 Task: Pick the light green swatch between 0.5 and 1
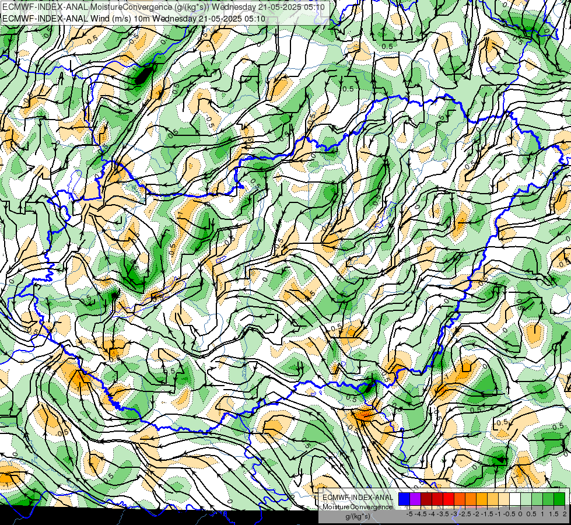click(537, 499)
